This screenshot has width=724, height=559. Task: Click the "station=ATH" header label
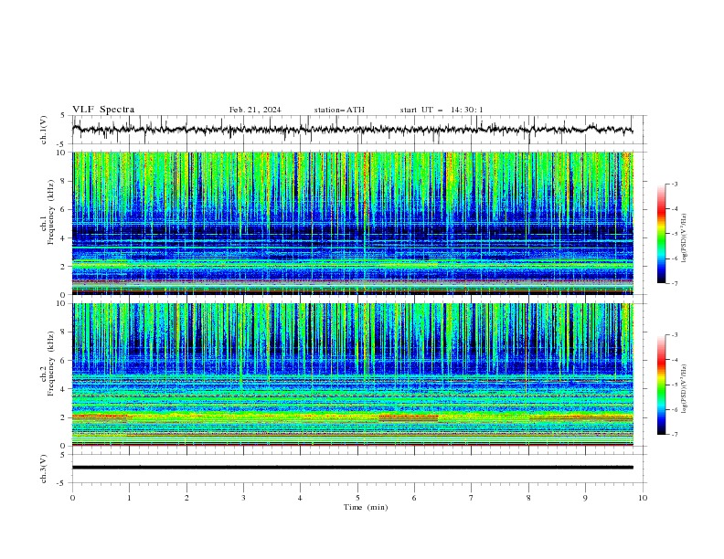tap(339, 110)
